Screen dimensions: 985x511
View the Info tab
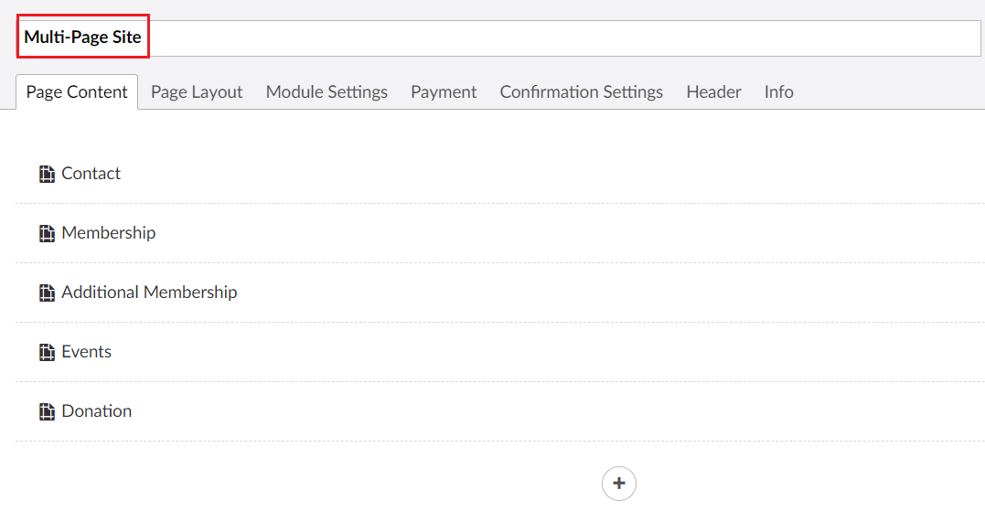[x=778, y=92]
